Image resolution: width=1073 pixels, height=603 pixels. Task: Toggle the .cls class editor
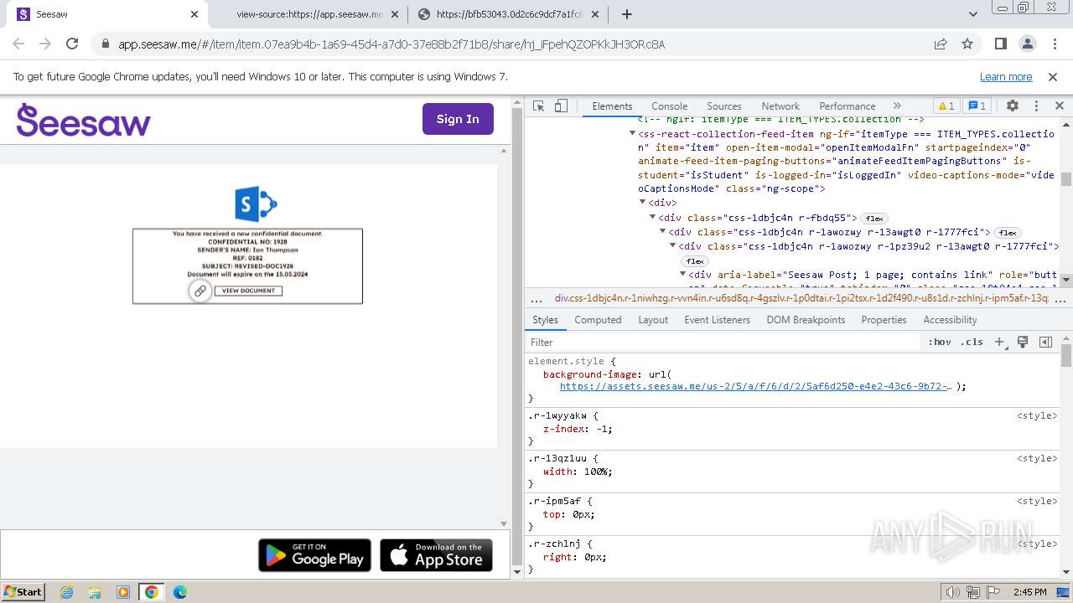click(972, 343)
